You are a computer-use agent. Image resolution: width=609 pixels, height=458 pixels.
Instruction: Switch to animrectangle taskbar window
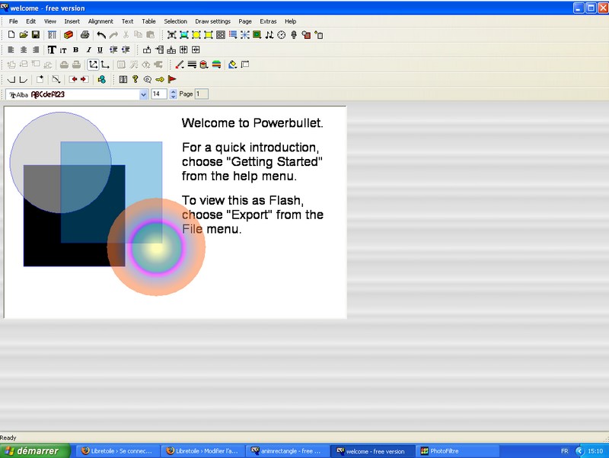point(288,451)
